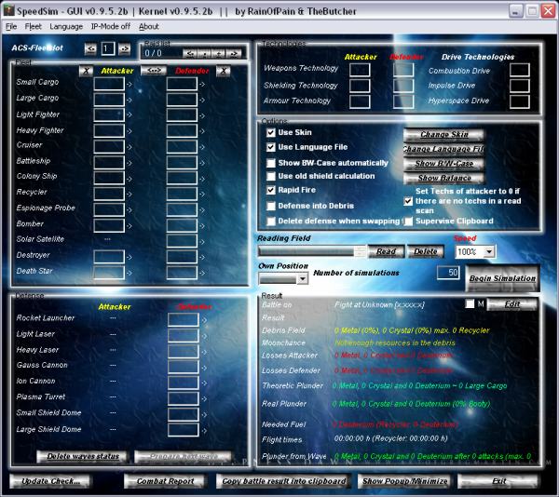Click attacker arrow beside Light Fighter
Screen dimensions: 559x497
pos(130,115)
